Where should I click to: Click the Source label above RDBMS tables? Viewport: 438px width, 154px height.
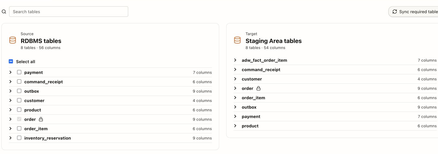[27, 34]
